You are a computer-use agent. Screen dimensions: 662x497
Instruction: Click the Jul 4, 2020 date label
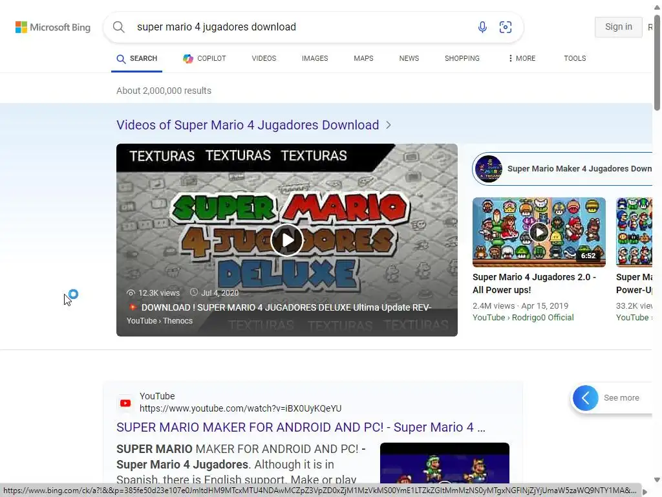[215, 293]
